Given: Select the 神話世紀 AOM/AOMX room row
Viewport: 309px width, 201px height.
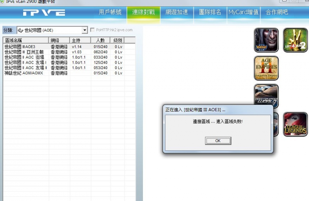Looking at the screenshot, I should coord(69,73).
